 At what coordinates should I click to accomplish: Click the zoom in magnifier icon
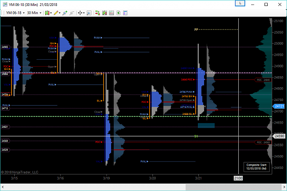[x=65, y=13]
